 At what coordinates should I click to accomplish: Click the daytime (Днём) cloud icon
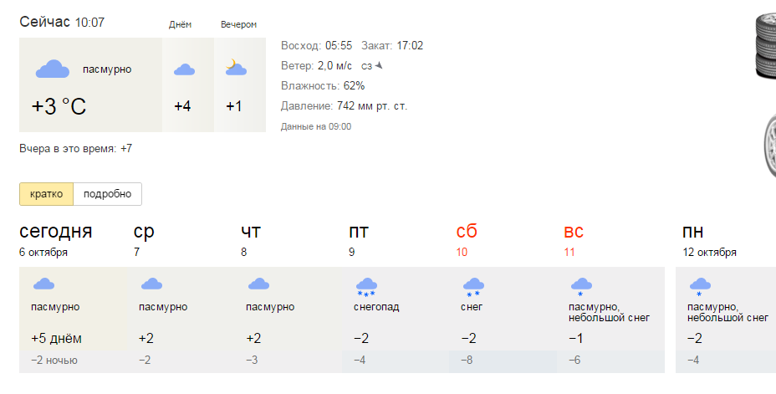pyautogui.click(x=184, y=70)
